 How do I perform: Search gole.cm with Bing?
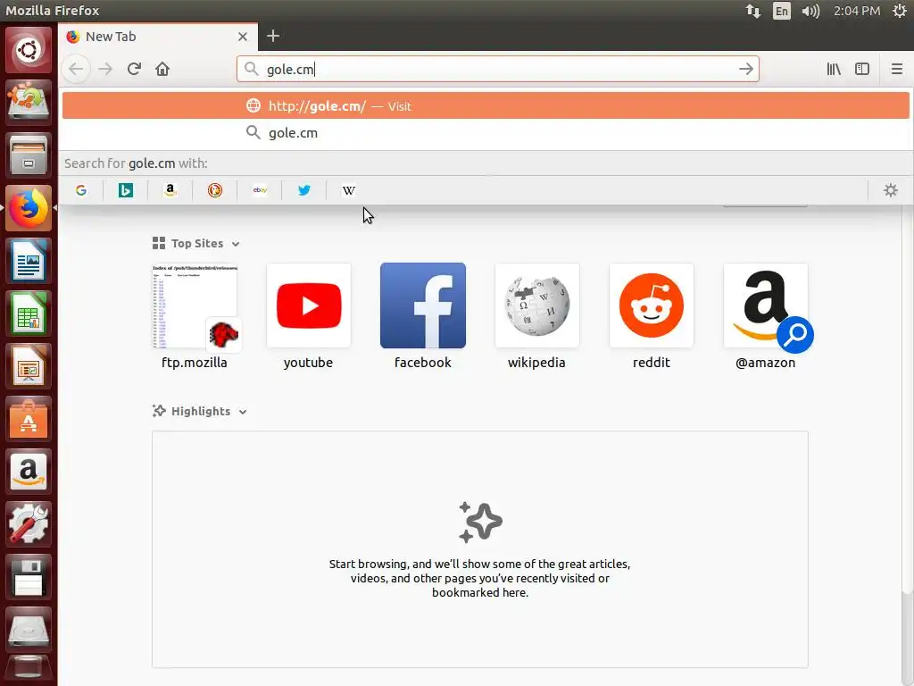(x=125, y=190)
